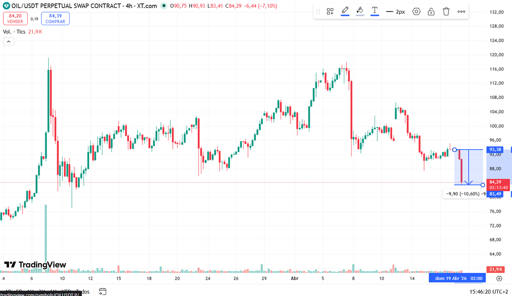Change text color with T icon

click(375, 12)
